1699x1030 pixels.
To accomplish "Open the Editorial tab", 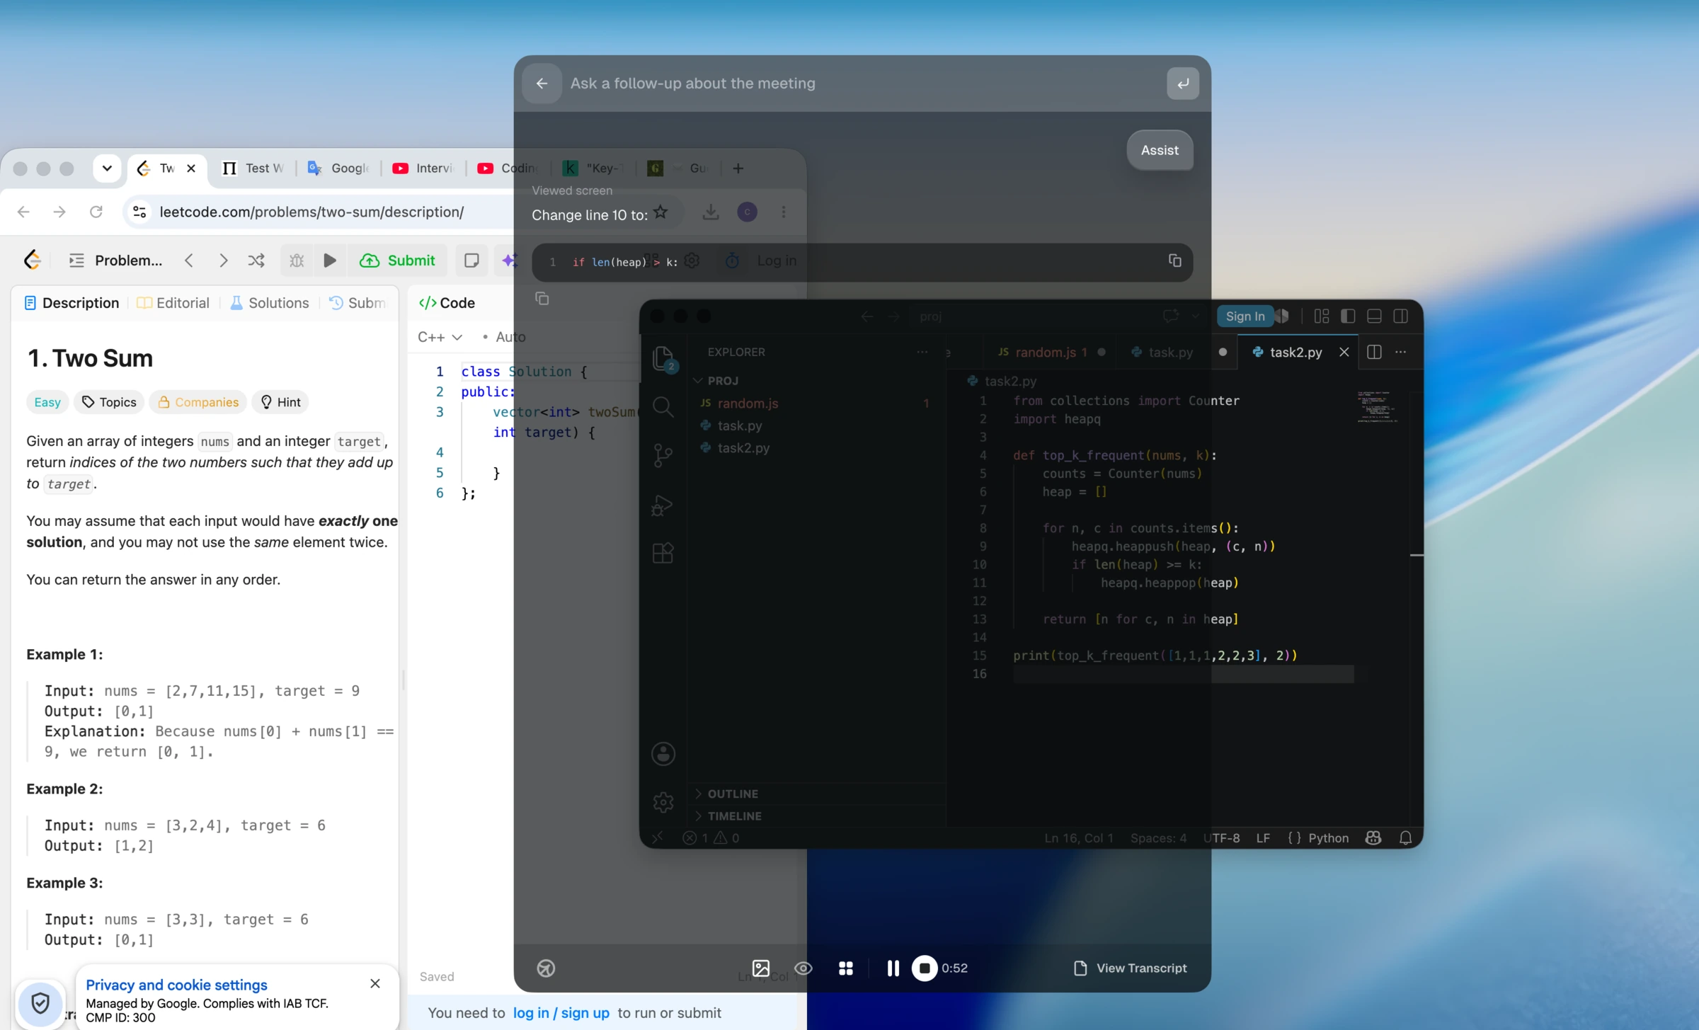I will 173,303.
